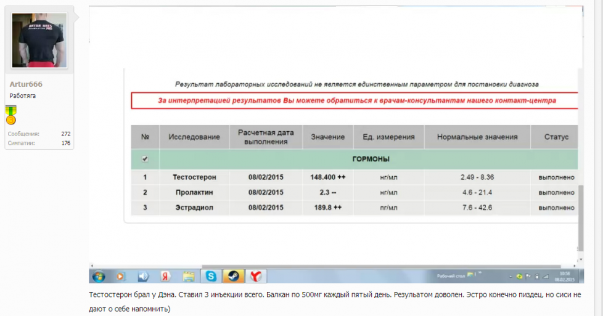Image resolution: width=603 pixels, height=316 pixels.
Task: Click the Artur666 avatar photo
Action: coord(39,40)
